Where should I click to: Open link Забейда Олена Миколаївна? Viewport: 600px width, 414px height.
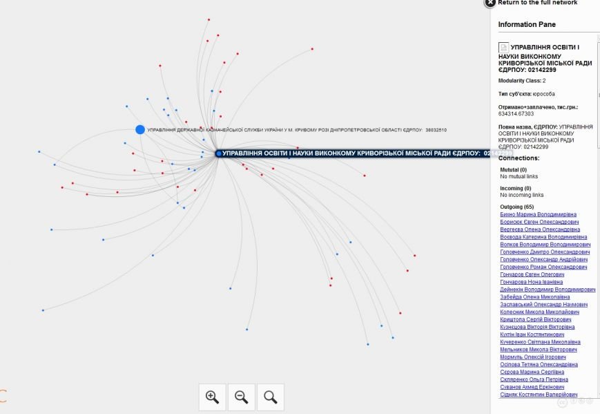click(535, 297)
